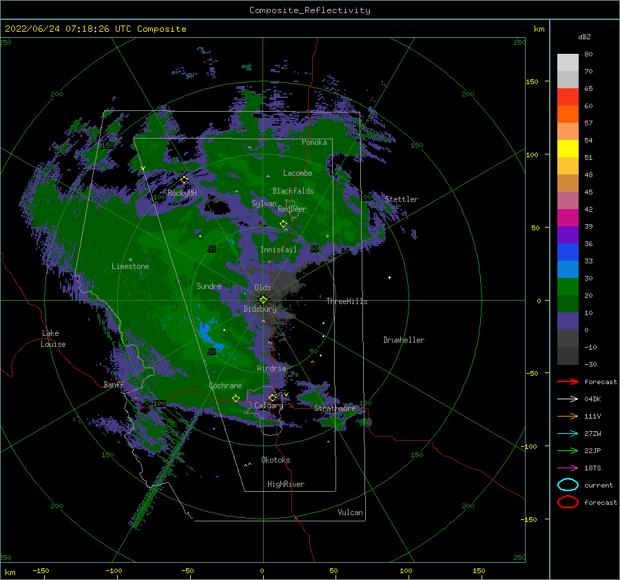
Task: Click the yellow diamond marker above Calgary label
Action: (272, 397)
